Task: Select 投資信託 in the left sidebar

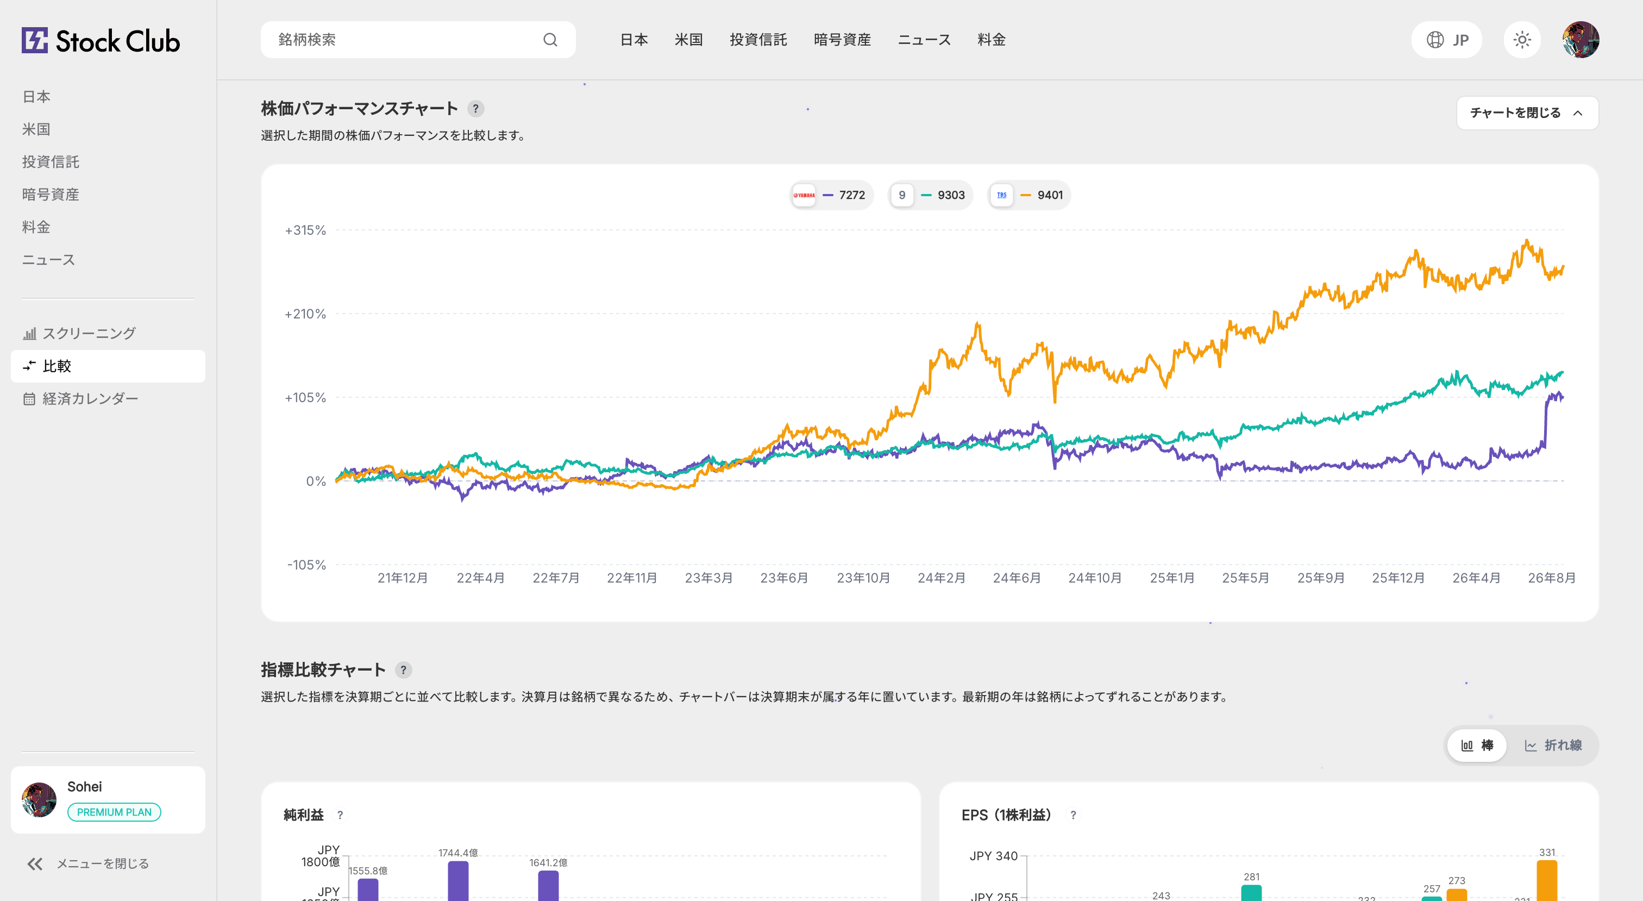Action: [51, 161]
